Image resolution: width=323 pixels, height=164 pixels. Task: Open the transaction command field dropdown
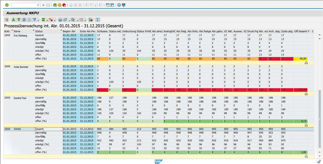pyautogui.click(x=39, y=5)
